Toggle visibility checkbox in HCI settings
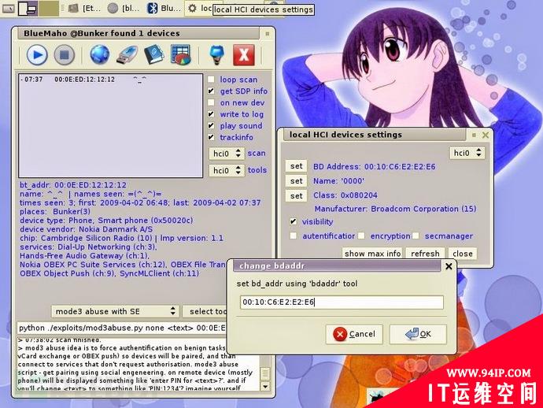The image size is (543, 408). pyautogui.click(x=294, y=221)
